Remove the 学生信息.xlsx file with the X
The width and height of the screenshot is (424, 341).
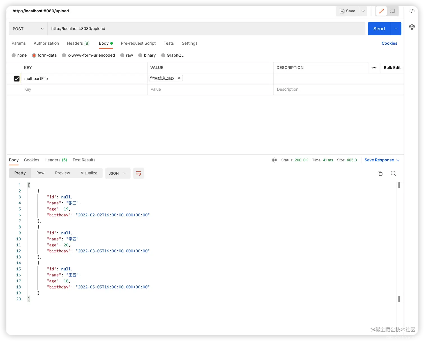(179, 78)
